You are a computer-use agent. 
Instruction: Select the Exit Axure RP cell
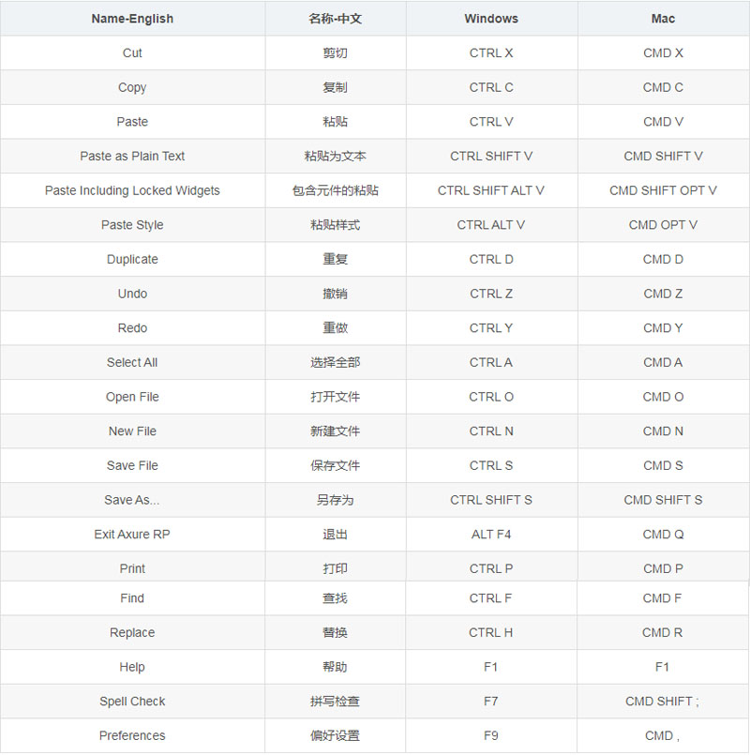(x=132, y=535)
